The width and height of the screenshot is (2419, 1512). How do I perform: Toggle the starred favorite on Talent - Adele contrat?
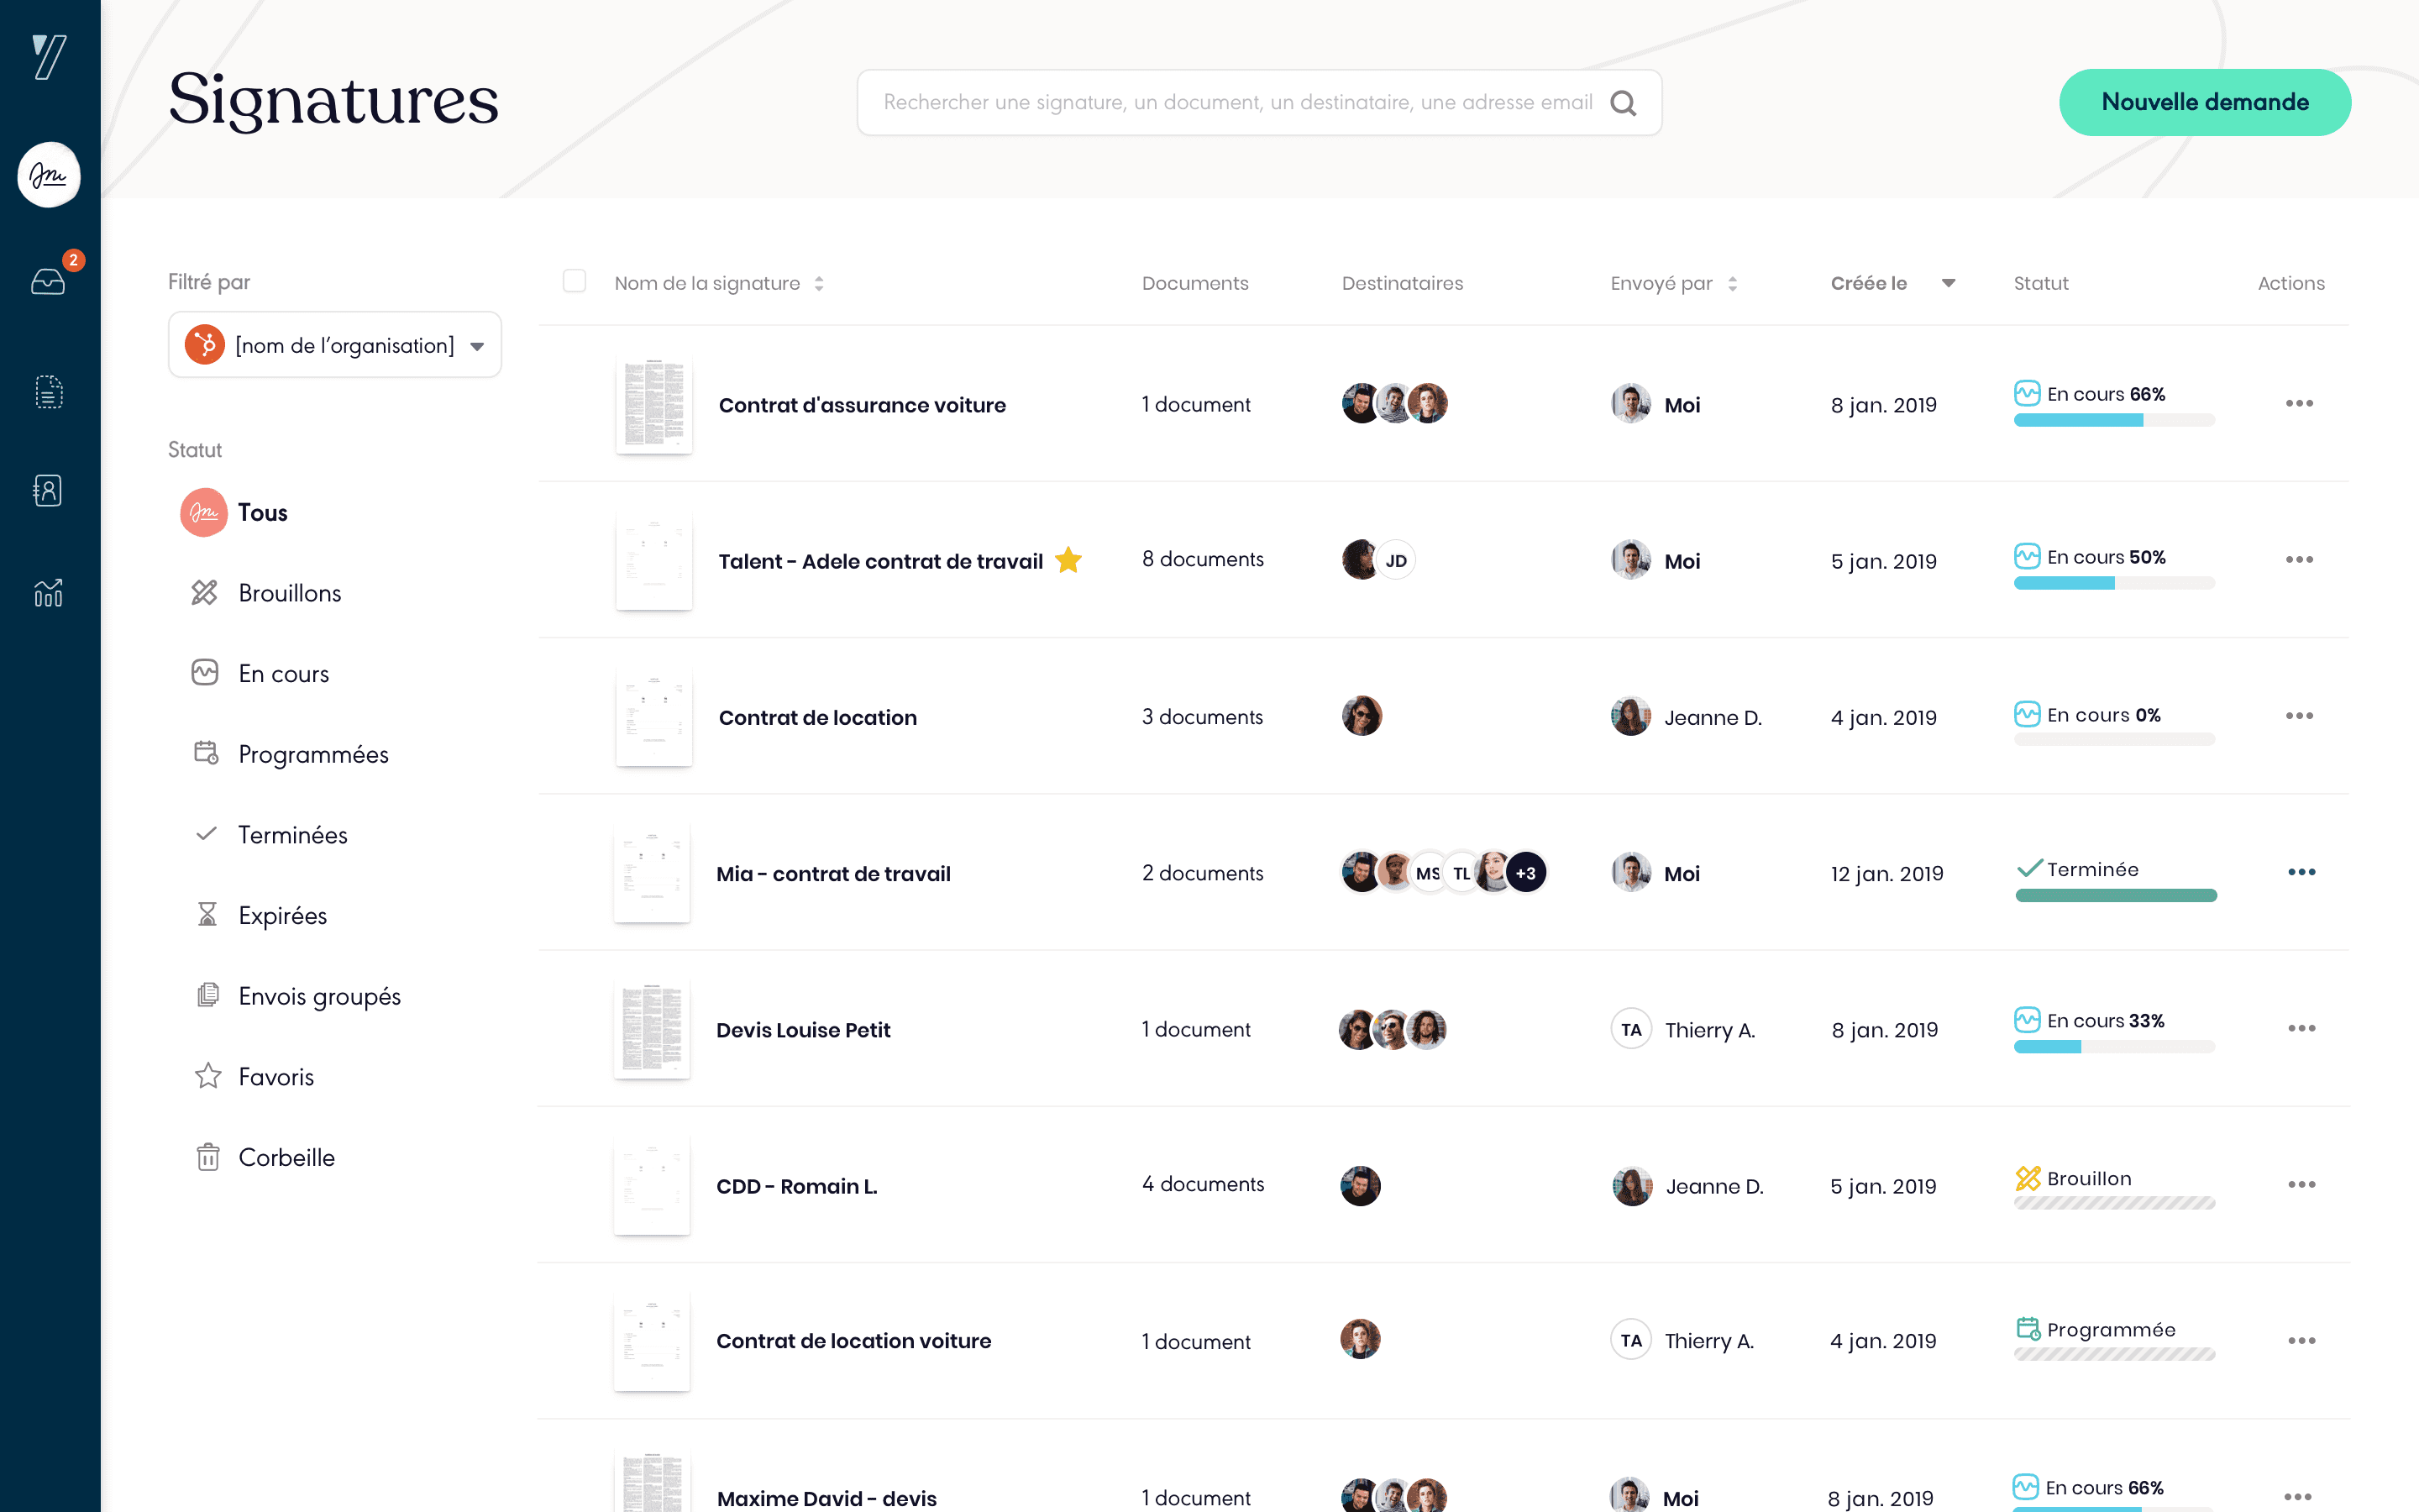click(x=1069, y=561)
